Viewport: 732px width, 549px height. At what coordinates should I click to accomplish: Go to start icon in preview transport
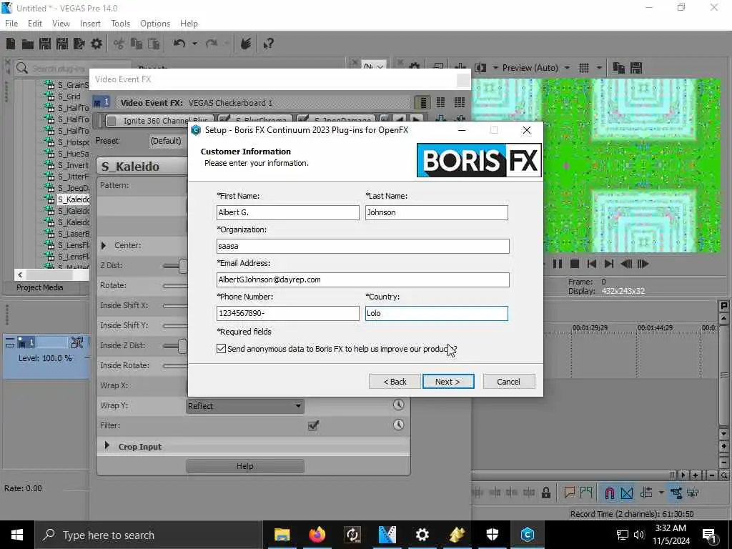[591, 264]
